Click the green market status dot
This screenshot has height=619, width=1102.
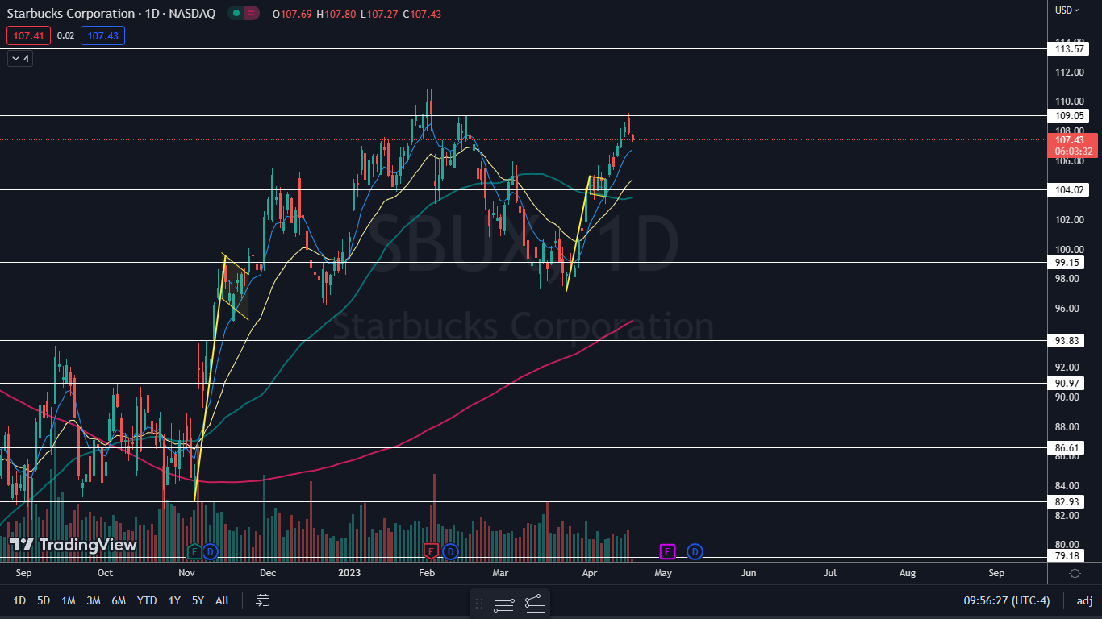coord(235,14)
